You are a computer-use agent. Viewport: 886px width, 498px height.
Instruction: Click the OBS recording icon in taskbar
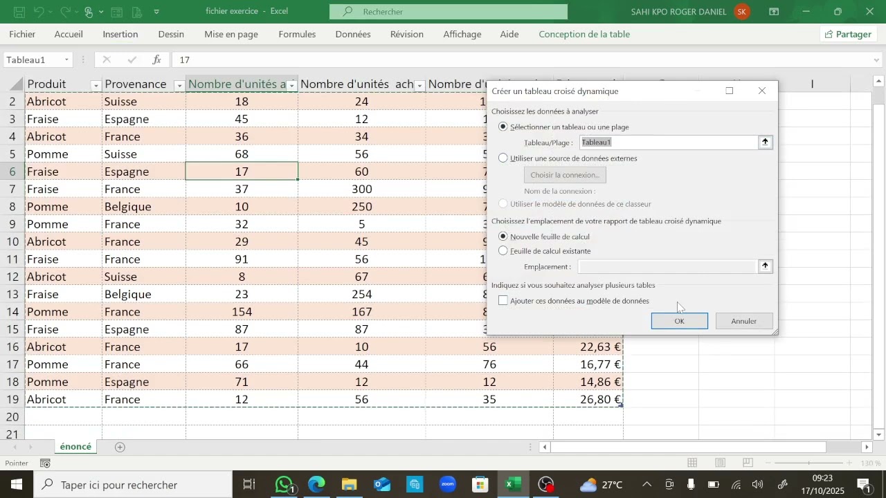click(x=547, y=485)
